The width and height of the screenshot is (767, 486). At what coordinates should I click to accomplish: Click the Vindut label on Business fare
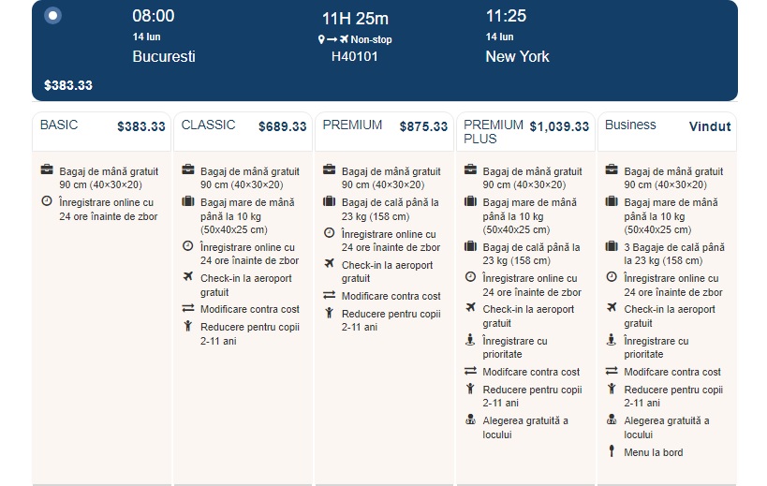tap(710, 126)
